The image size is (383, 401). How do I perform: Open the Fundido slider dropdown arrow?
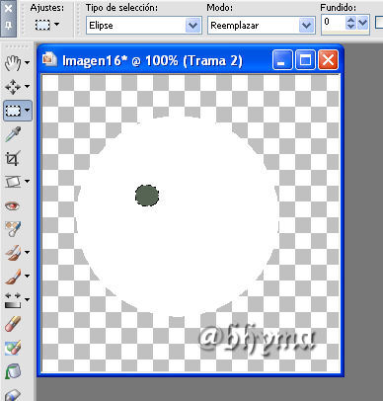(363, 23)
